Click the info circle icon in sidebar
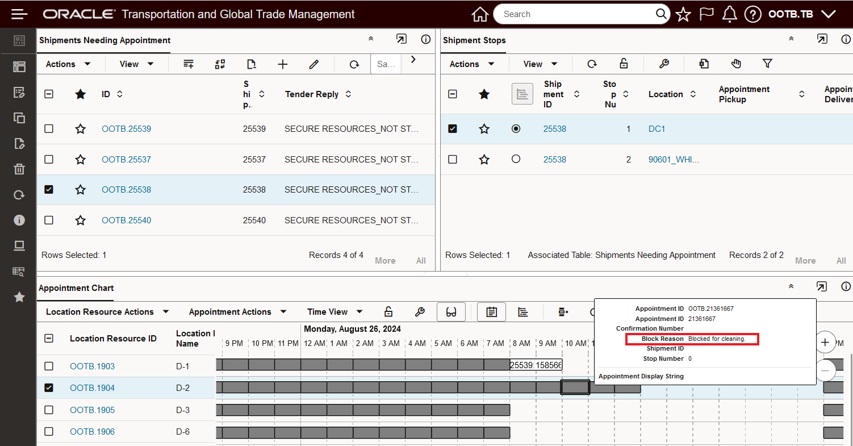 click(x=19, y=220)
